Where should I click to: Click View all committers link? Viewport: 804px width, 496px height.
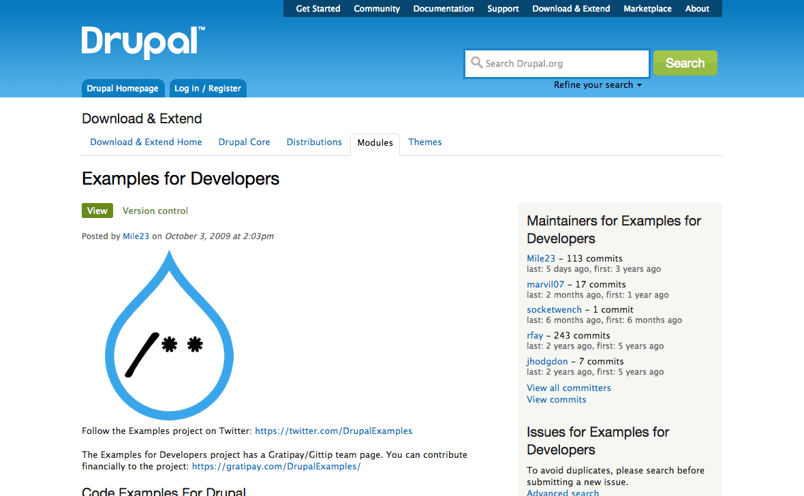point(569,388)
